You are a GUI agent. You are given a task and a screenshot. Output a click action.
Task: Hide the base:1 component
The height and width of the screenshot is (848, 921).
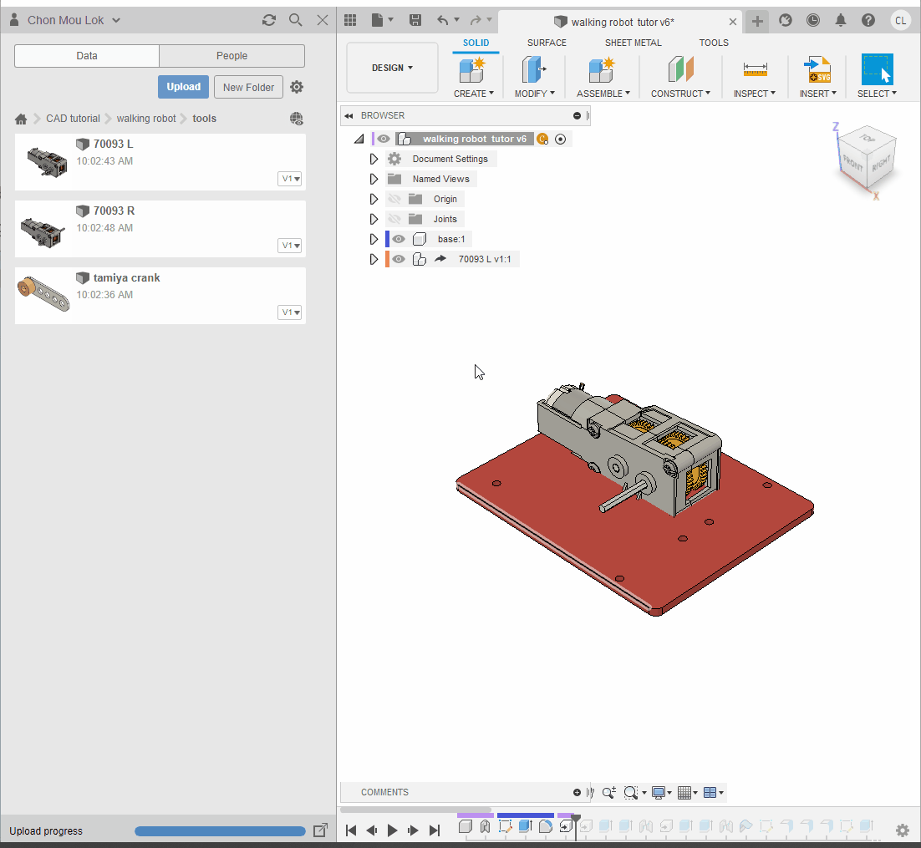pos(399,239)
